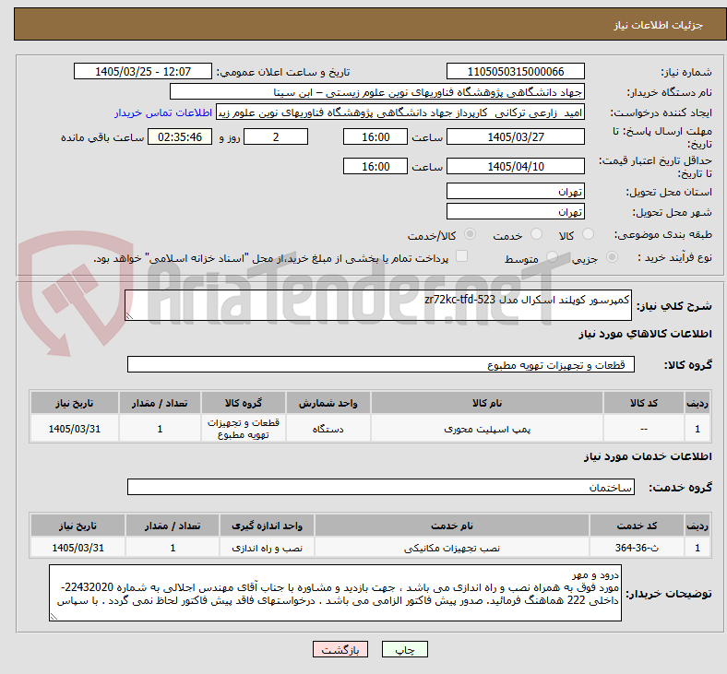Viewport: 727px width, 674px height.
Task: Click the goods table تاریخ نیاز header
Action: click(75, 403)
